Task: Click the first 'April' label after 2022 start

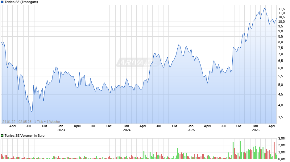Action: tap(13, 126)
